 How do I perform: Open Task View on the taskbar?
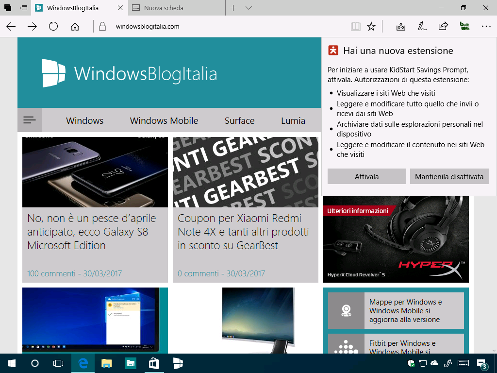[x=58, y=363]
